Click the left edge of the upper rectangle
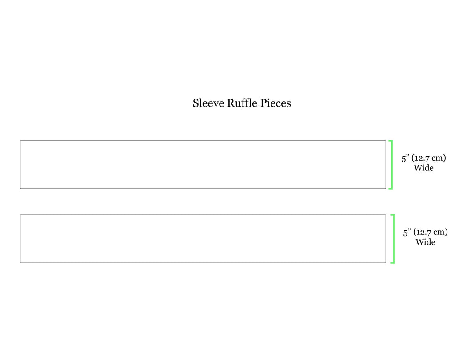455x360 pixels. [20, 165]
